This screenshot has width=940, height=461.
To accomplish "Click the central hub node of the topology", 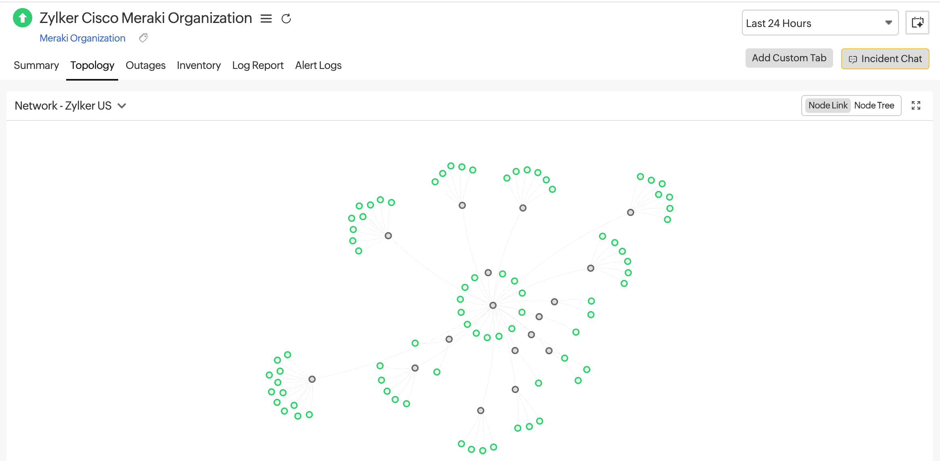I will 493,305.
